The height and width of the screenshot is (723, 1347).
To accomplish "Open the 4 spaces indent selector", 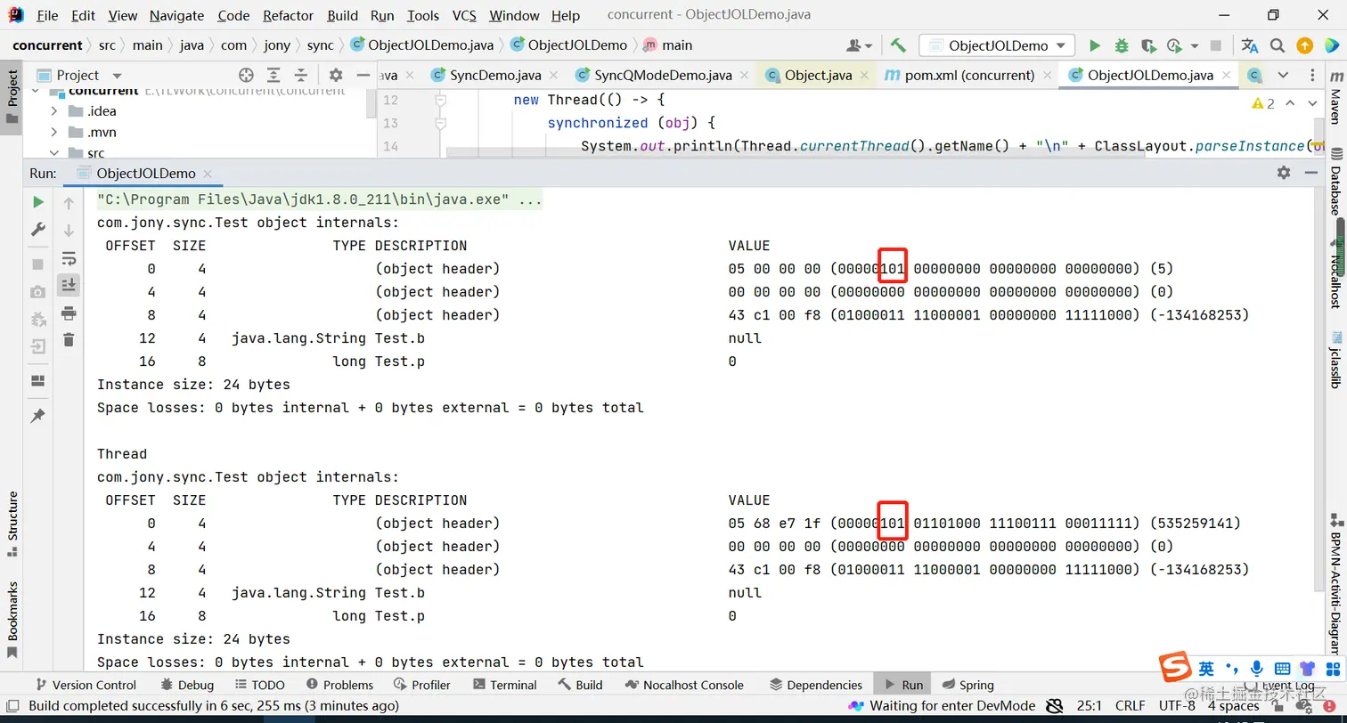I will point(1234,706).
